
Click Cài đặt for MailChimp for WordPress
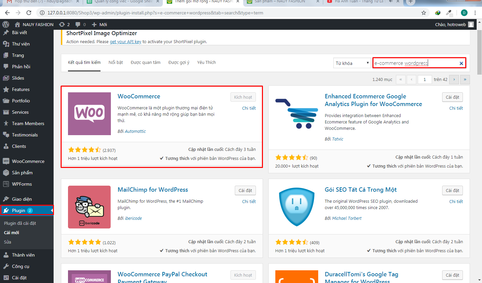point(246,190)
